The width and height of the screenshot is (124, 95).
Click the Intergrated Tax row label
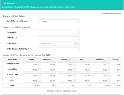click(x=12, y=64)
